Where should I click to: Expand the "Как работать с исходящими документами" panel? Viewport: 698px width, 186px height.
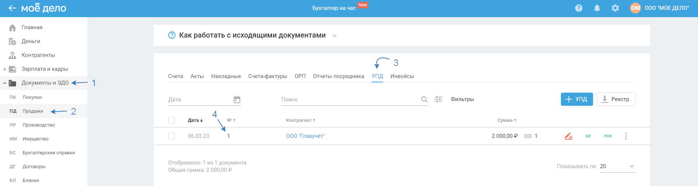(x=334, y=36)
